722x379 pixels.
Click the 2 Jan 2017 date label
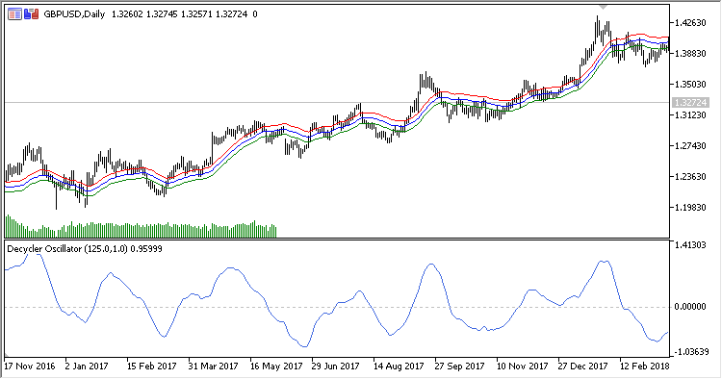tap(87, 366)
